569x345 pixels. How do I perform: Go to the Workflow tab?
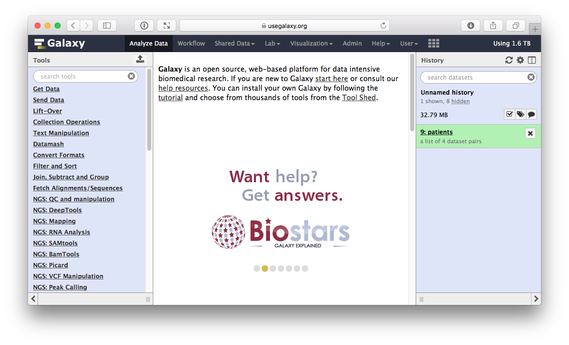coord(191,44)
